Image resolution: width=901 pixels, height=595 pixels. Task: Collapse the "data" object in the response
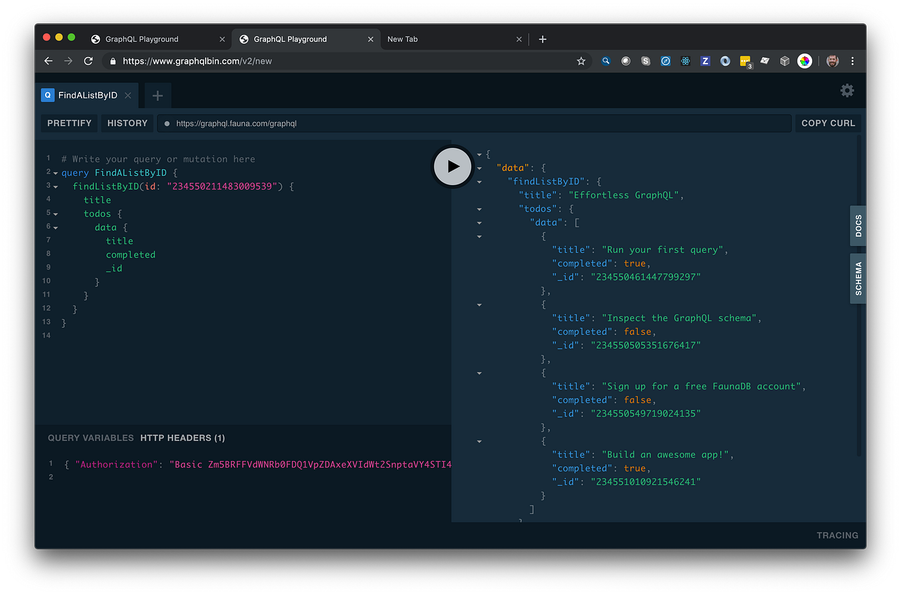pos(479,167)
